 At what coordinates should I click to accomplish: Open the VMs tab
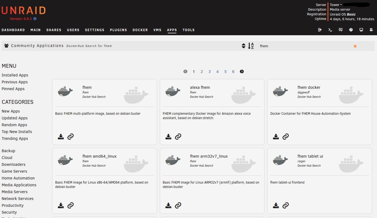pos(157,30)
